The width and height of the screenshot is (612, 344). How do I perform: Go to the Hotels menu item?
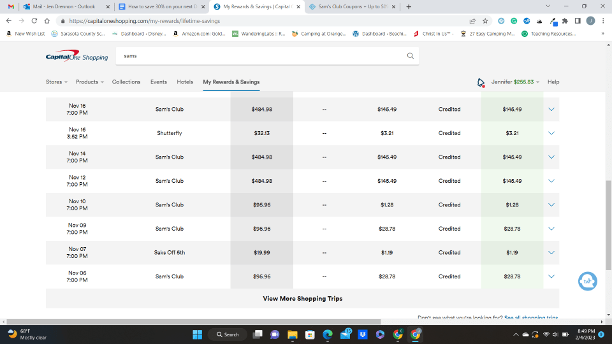coord(185,82)
